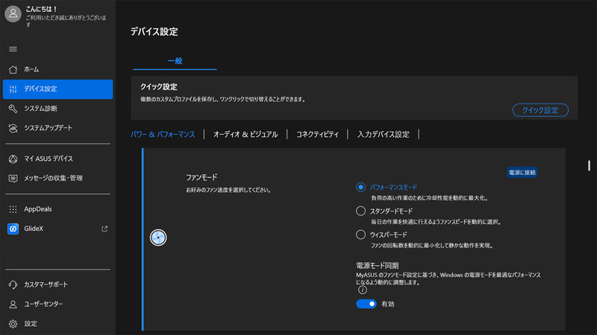The width and height of the screenshot is (597, 335).
Task: Open 設定 at sidebar bottom
Action: [58, 324]
